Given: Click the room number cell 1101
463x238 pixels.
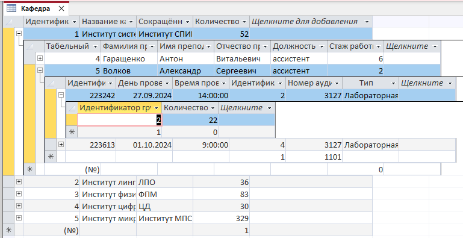Looking at the screenshot, I should [314, 157].
